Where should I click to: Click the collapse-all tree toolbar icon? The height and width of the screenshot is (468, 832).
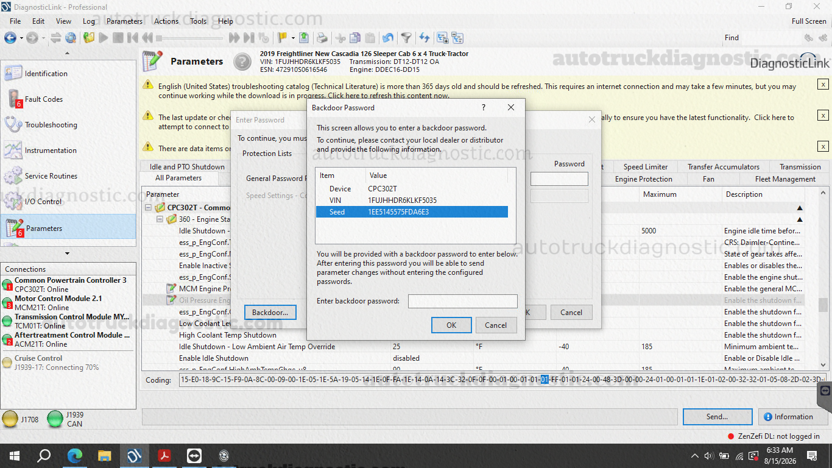pos(457,38)
